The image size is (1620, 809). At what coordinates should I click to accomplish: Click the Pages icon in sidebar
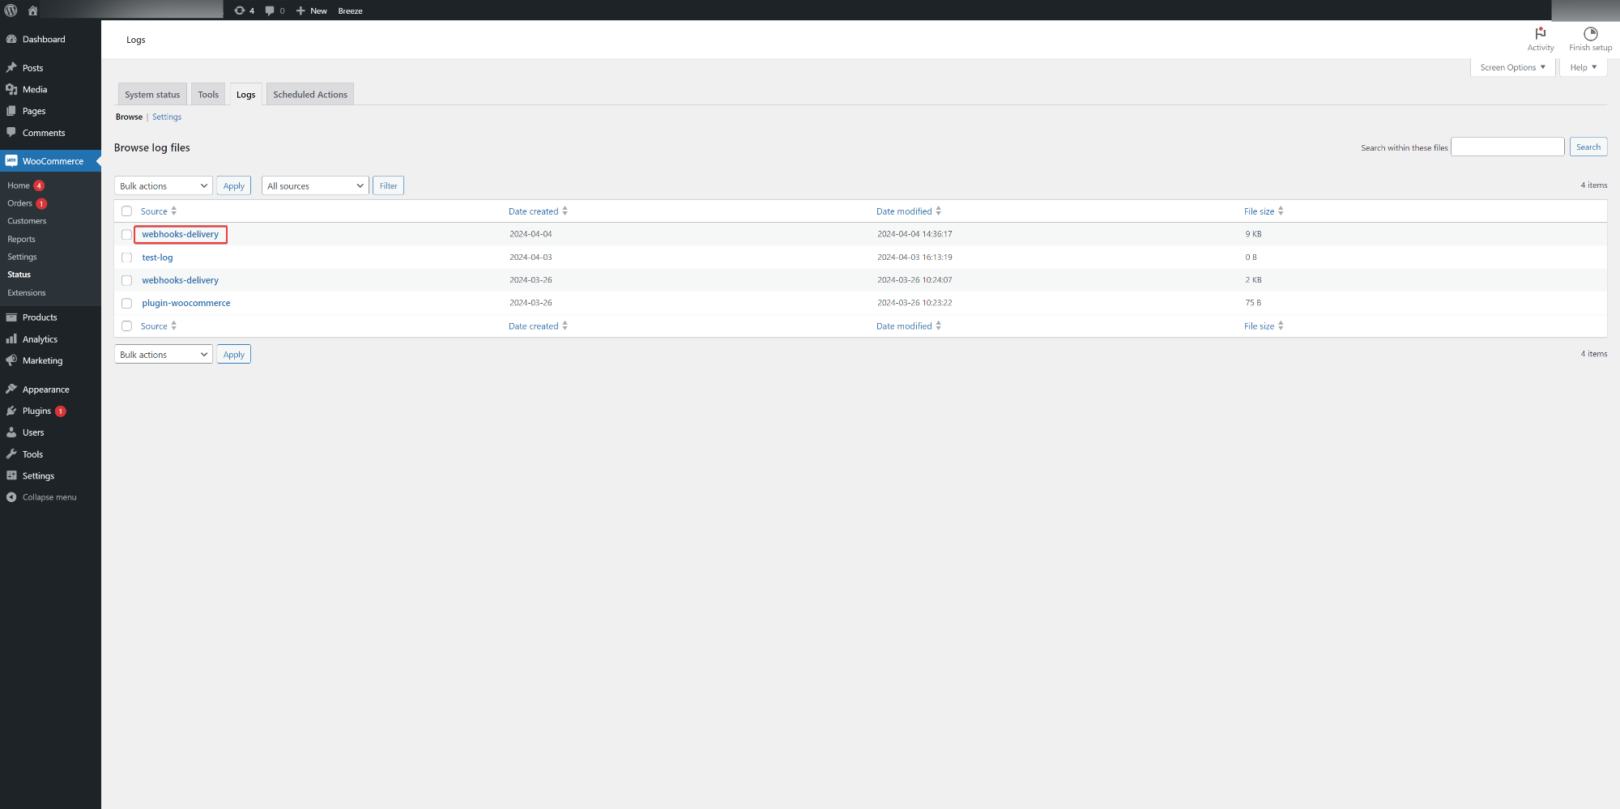pyautogui.click(x=11, y=111)
